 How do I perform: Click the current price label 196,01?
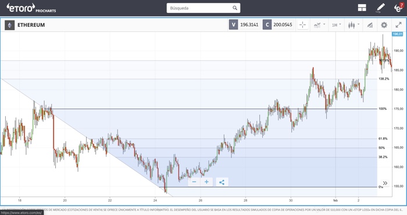pyautogui.click(x=397, y=34)
